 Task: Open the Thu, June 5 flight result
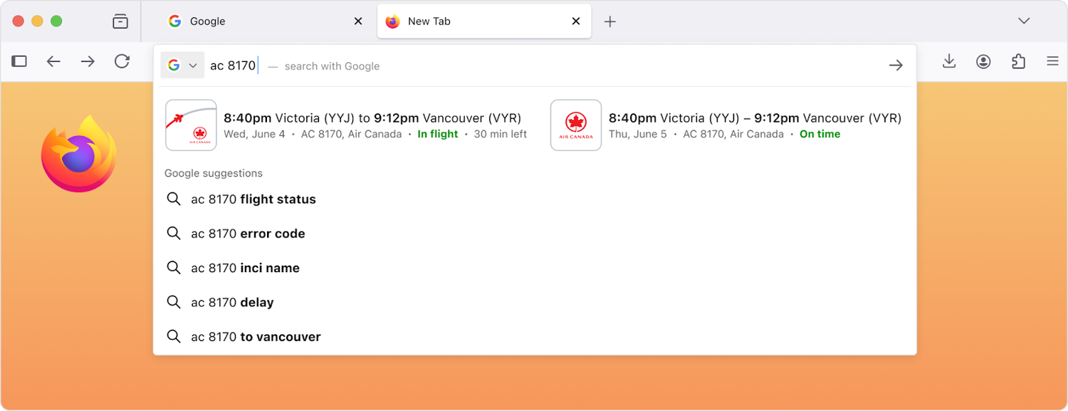point(726,125)
